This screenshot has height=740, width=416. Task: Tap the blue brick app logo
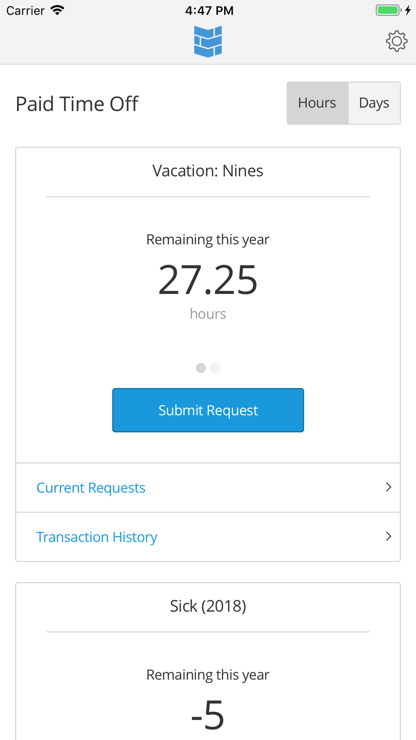click(208, 41)
